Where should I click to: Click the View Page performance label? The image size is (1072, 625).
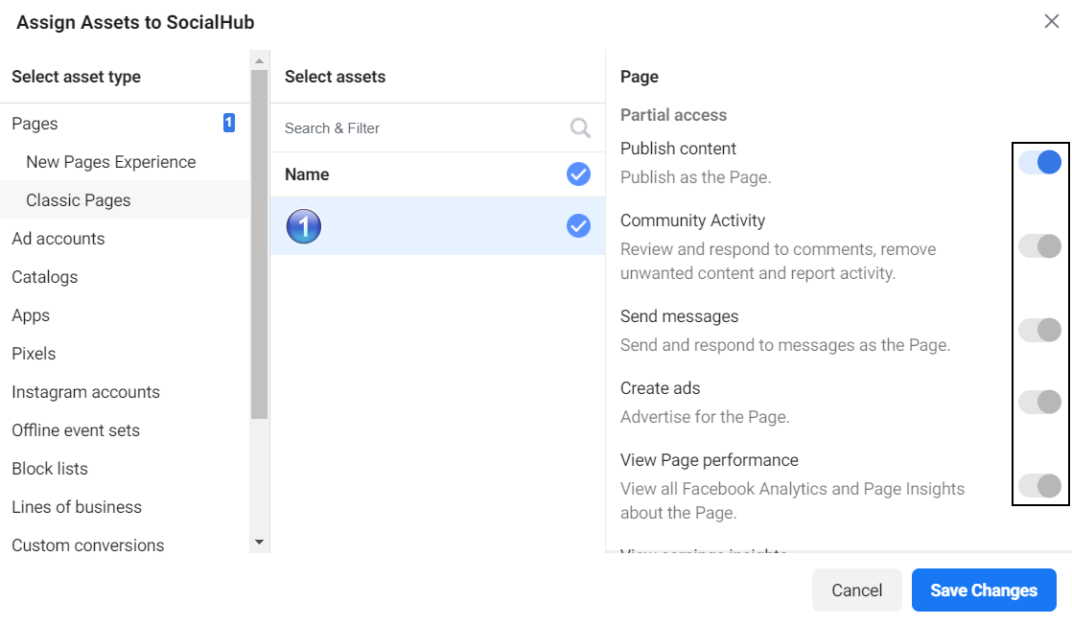tap(709, 459)
